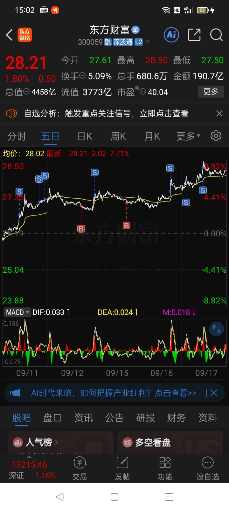The image size is (229, 511).
Task: Switch to 资料 tab
Action: point(208,417)
